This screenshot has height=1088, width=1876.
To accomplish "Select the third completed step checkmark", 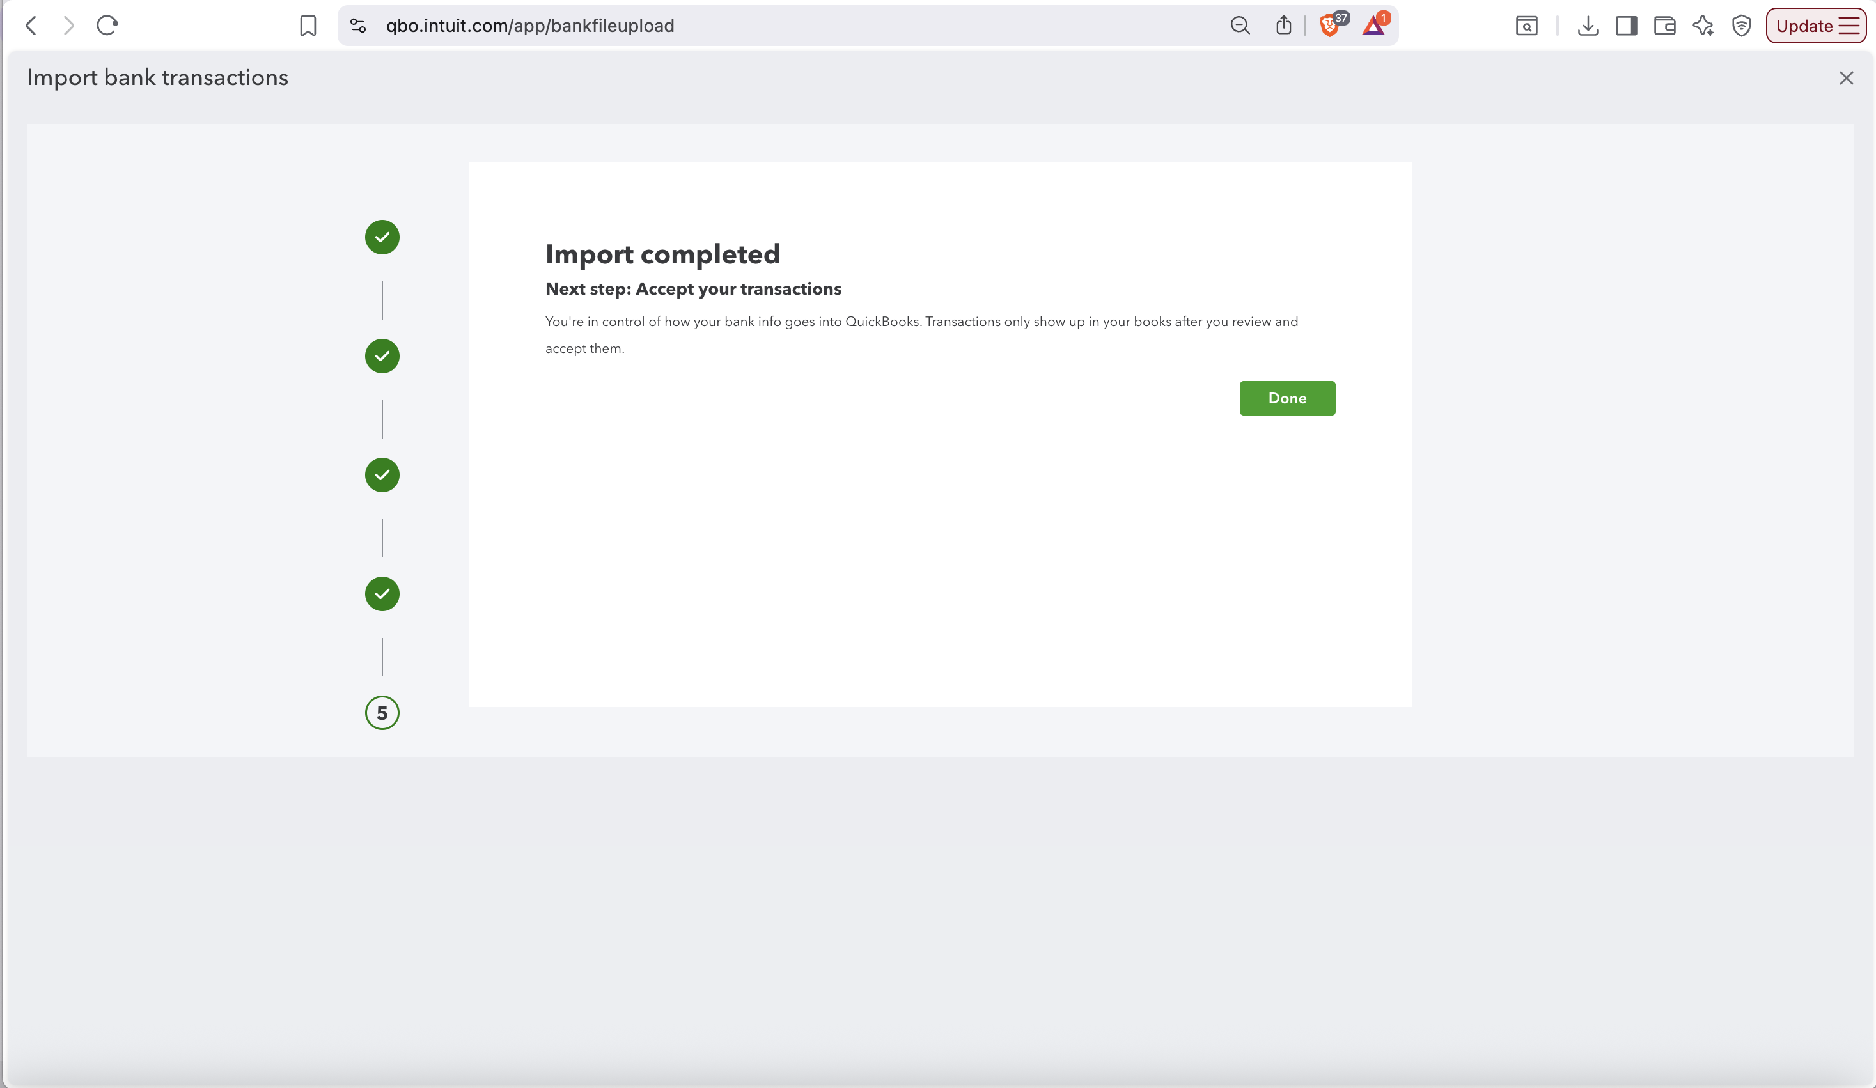I will pyautogui.click(x=382, y=475).
